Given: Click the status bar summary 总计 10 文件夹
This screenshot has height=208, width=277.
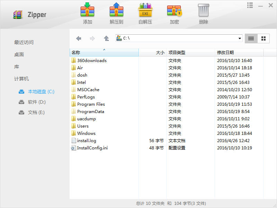Looking at the screenshot, I should (x=150, y=203).
